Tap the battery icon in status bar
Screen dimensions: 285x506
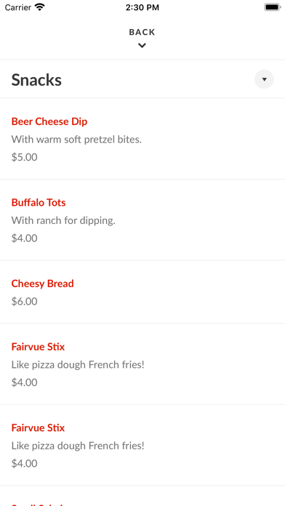273,7
